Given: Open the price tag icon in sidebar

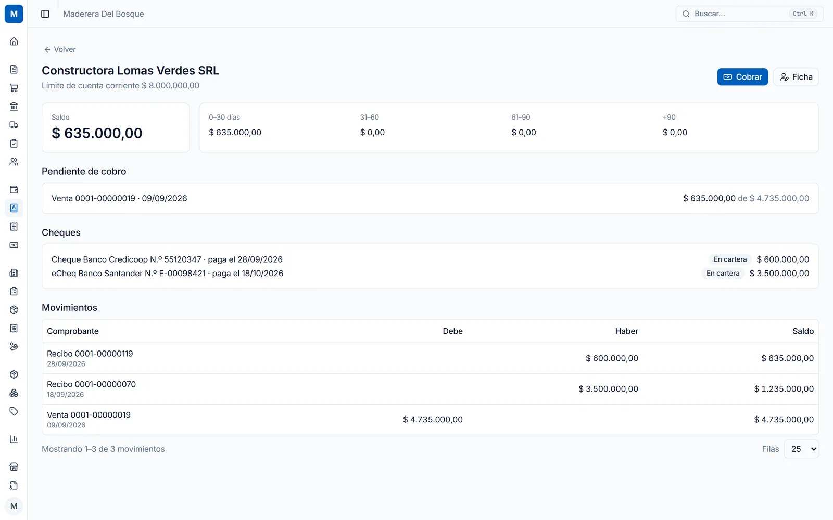Looking at the screenshot, I should click(x=14, y=411).
